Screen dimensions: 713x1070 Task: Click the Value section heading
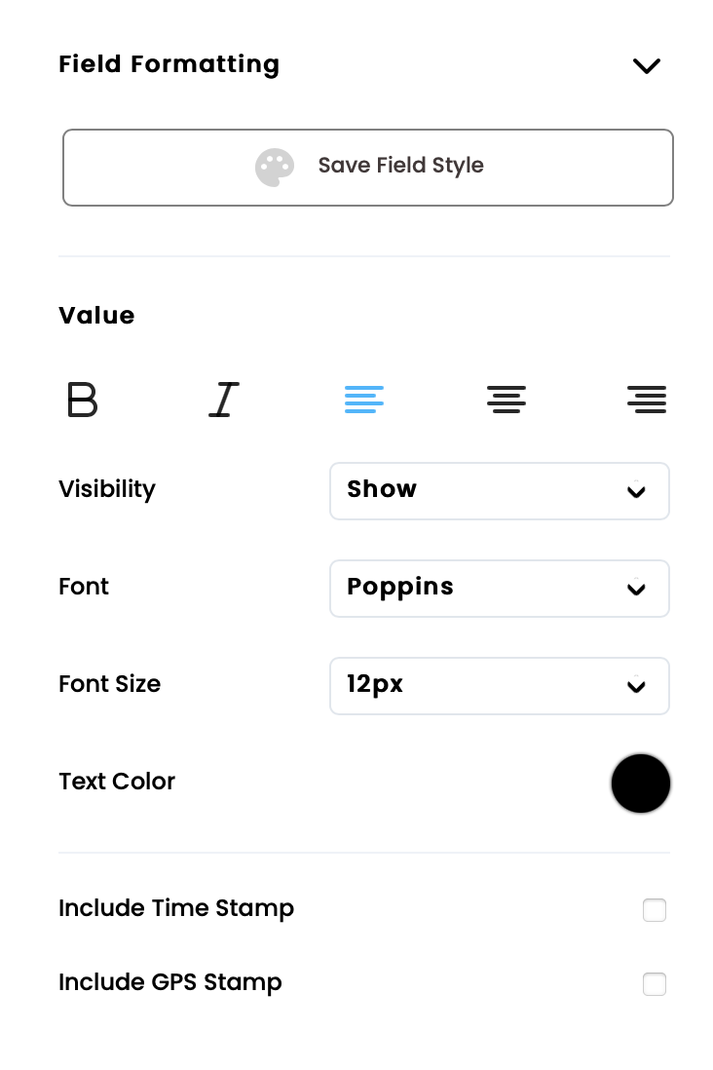96,316
